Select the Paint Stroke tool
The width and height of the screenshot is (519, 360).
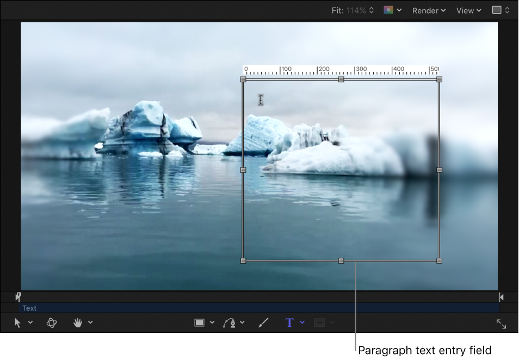tap(263, 322)
